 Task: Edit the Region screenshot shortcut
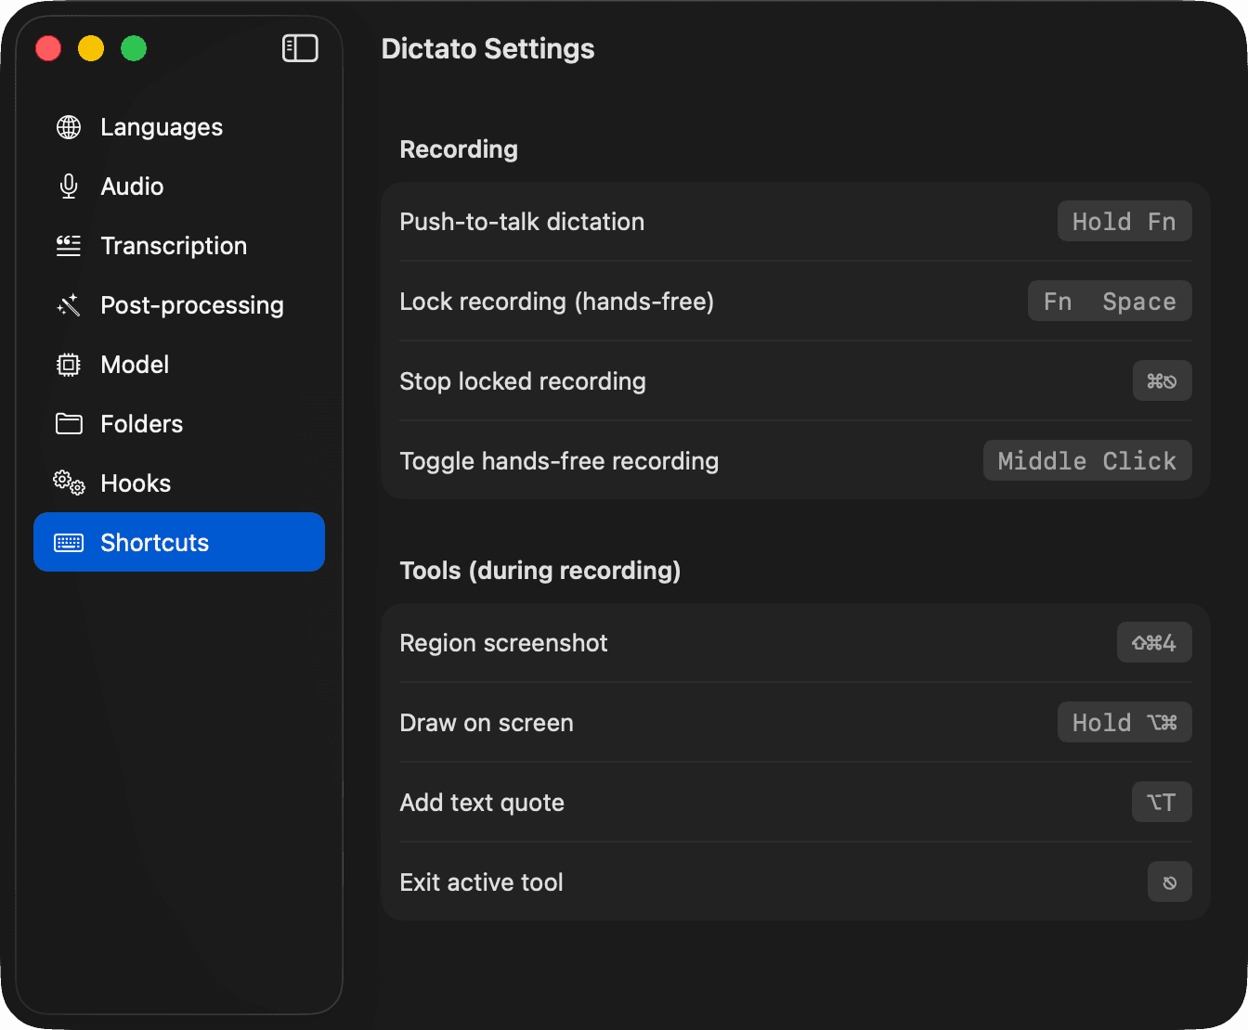(1154, 641)
